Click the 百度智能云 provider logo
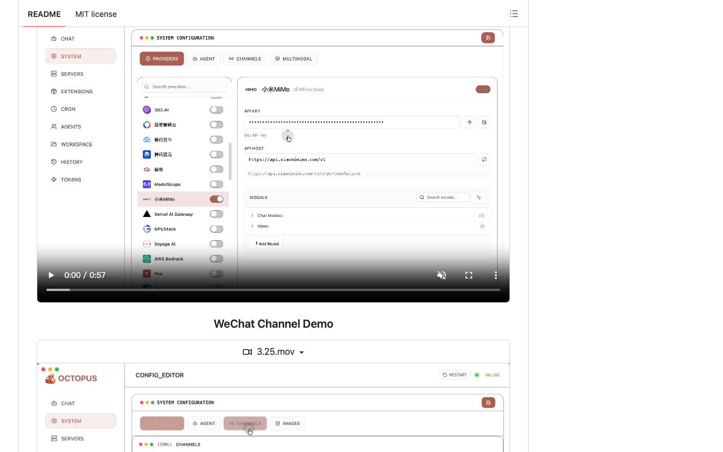This screenshot has width=723, height=452. (147, 124)
